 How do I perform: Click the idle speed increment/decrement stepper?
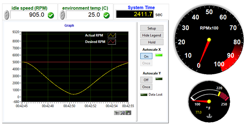point(7,14)
